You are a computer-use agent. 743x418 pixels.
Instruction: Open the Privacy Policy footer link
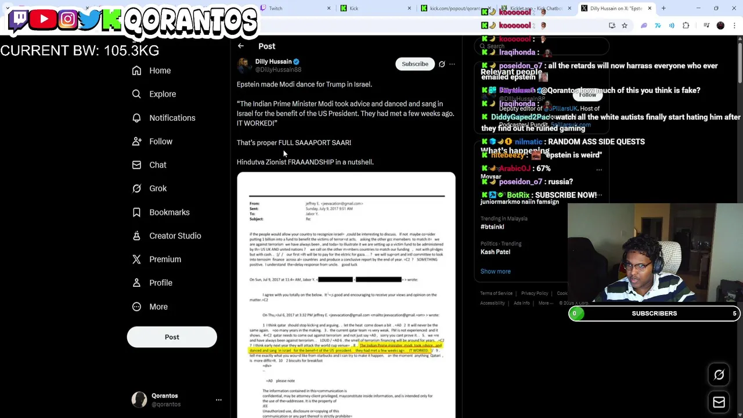pos(535,294)
